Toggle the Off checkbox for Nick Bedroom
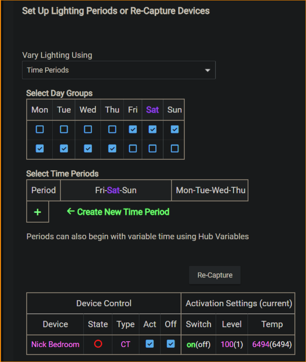 coord(171,344)
